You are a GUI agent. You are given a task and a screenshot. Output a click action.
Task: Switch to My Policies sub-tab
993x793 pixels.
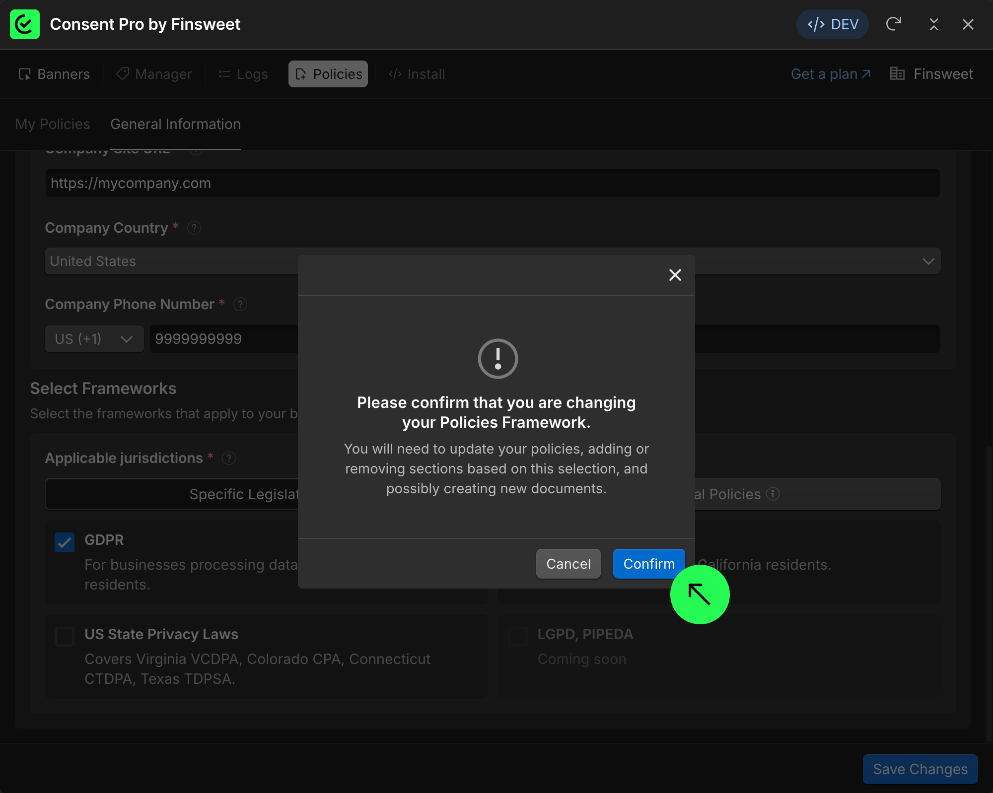click(53, 124)
